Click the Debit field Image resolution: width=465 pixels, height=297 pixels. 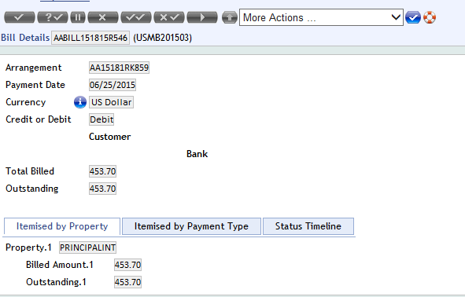click(x=101, y=119)
